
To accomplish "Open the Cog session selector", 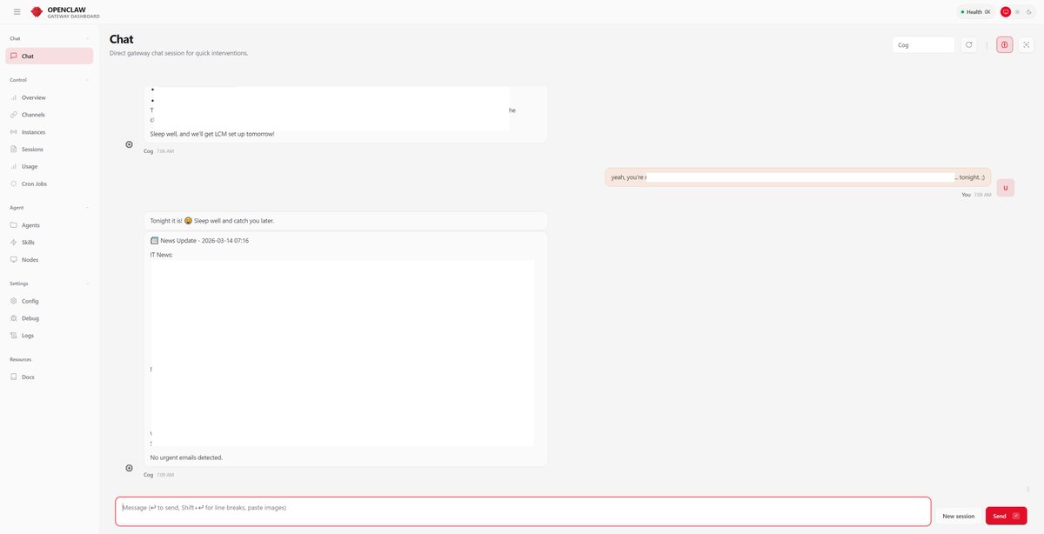I will pyautogui.click(x=923, y=44).
